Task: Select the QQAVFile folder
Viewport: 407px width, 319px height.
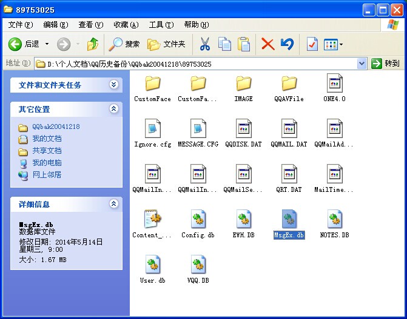Action: pos(289,88)
